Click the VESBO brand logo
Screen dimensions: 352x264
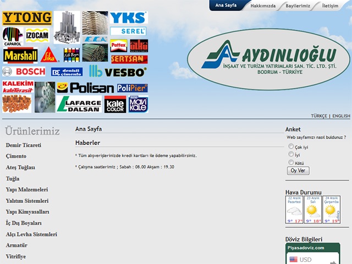tap(118, 71)
